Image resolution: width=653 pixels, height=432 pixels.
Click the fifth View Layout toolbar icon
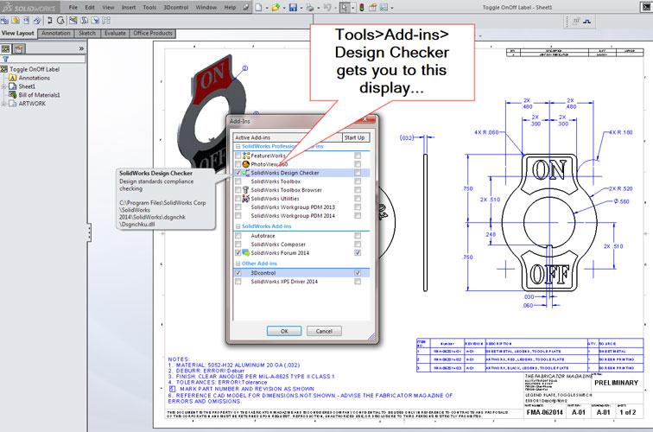[x=50, y=20]
